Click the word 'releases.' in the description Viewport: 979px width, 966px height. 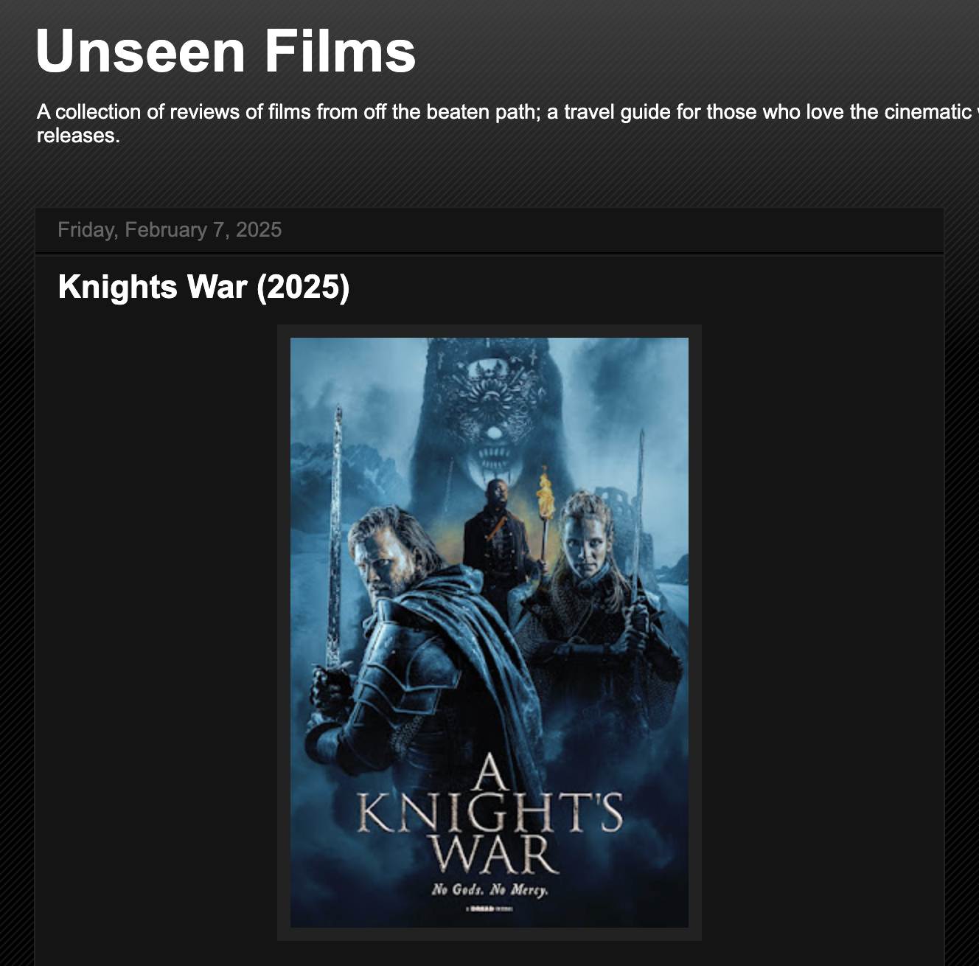(x=78, y=136)
